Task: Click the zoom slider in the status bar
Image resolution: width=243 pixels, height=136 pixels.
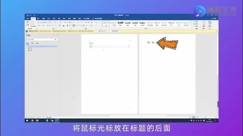Action: (x=206, y=118)
